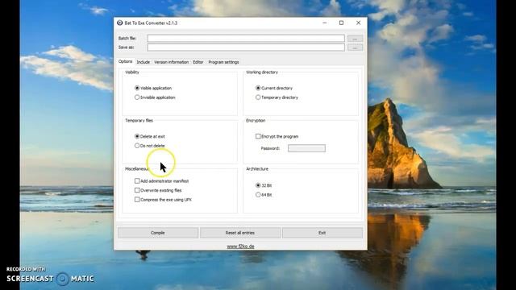The height and width of the screenshot is (290, 516).
Task: Choose Current directory as working directory
Action: click(258, 88)
